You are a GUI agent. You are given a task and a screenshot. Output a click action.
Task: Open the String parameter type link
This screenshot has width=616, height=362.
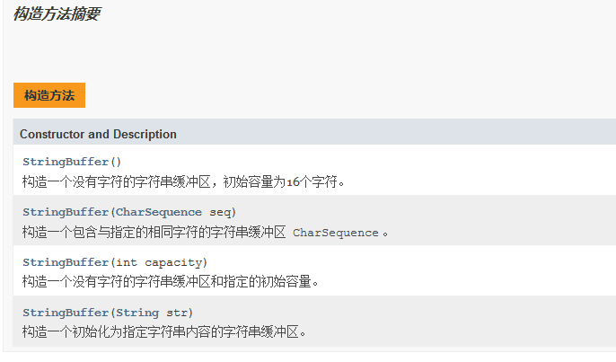136,313
